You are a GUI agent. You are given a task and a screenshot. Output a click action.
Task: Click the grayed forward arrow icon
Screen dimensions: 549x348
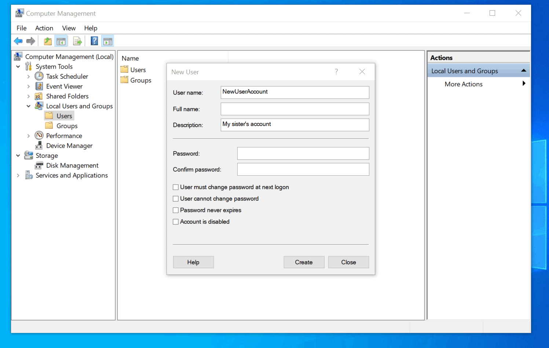31,41
